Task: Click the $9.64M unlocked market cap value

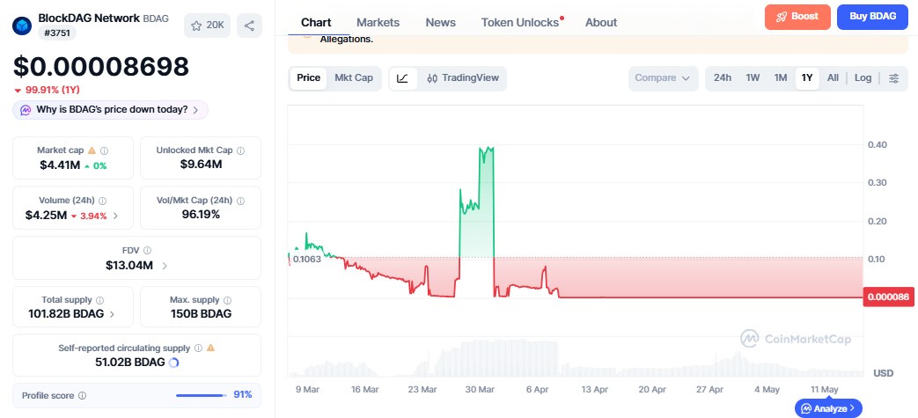Action: click(201, 165)
